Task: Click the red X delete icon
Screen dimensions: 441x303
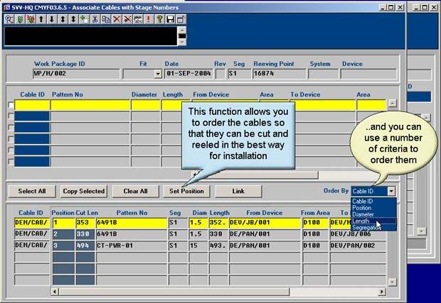Action: point(117,19)
